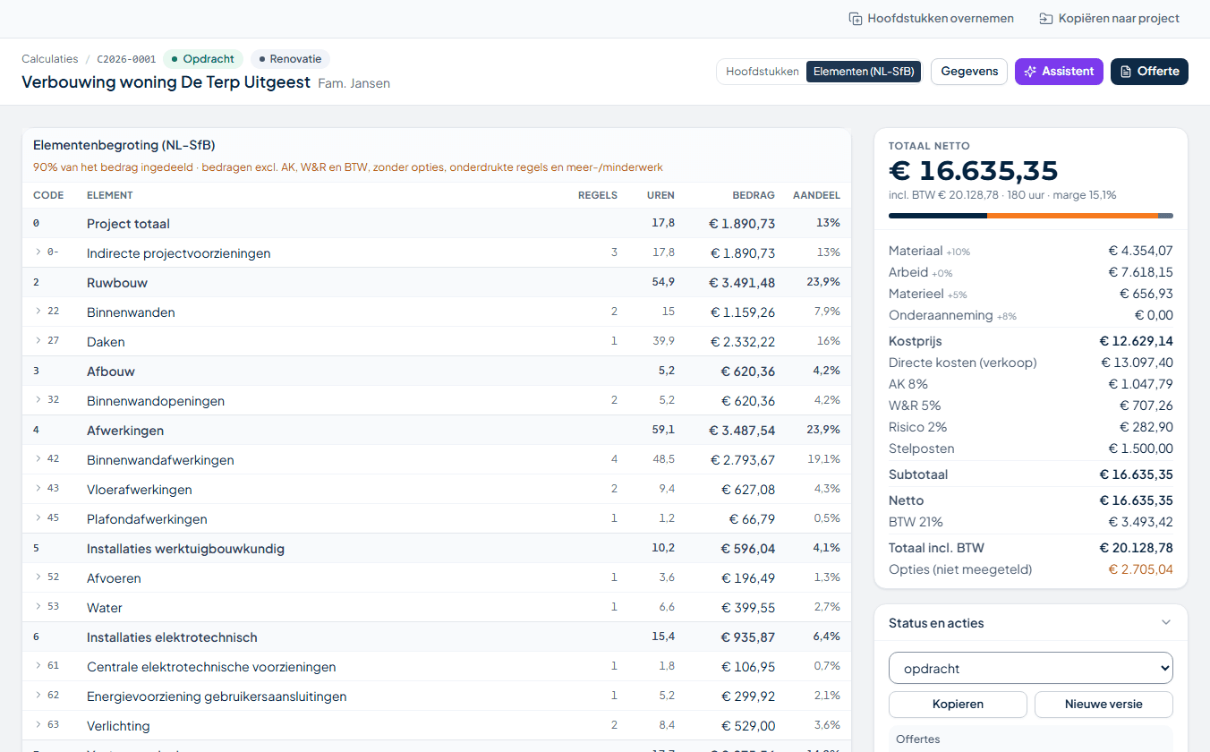This screenshot has width=1210, height=752.
Task: Click the calculation code C2026-0001
Action: [126, 59]
